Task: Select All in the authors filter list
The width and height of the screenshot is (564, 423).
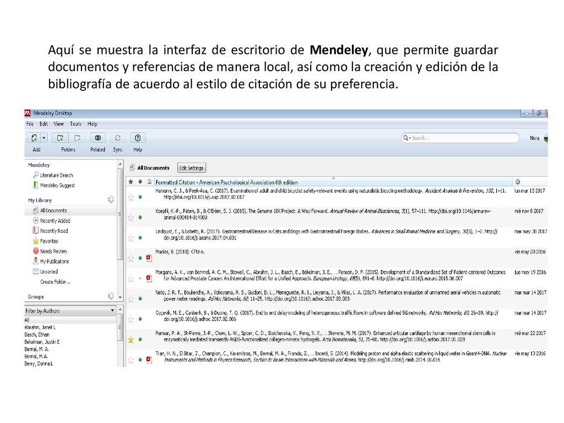Action: [27, 320]
